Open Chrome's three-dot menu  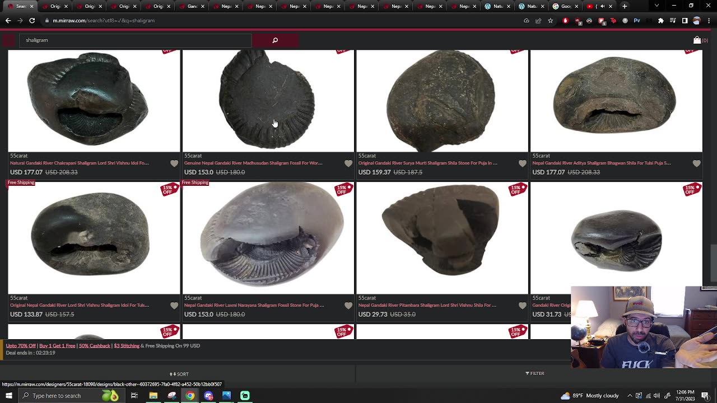pyautogui.click(x=709, y=21)
